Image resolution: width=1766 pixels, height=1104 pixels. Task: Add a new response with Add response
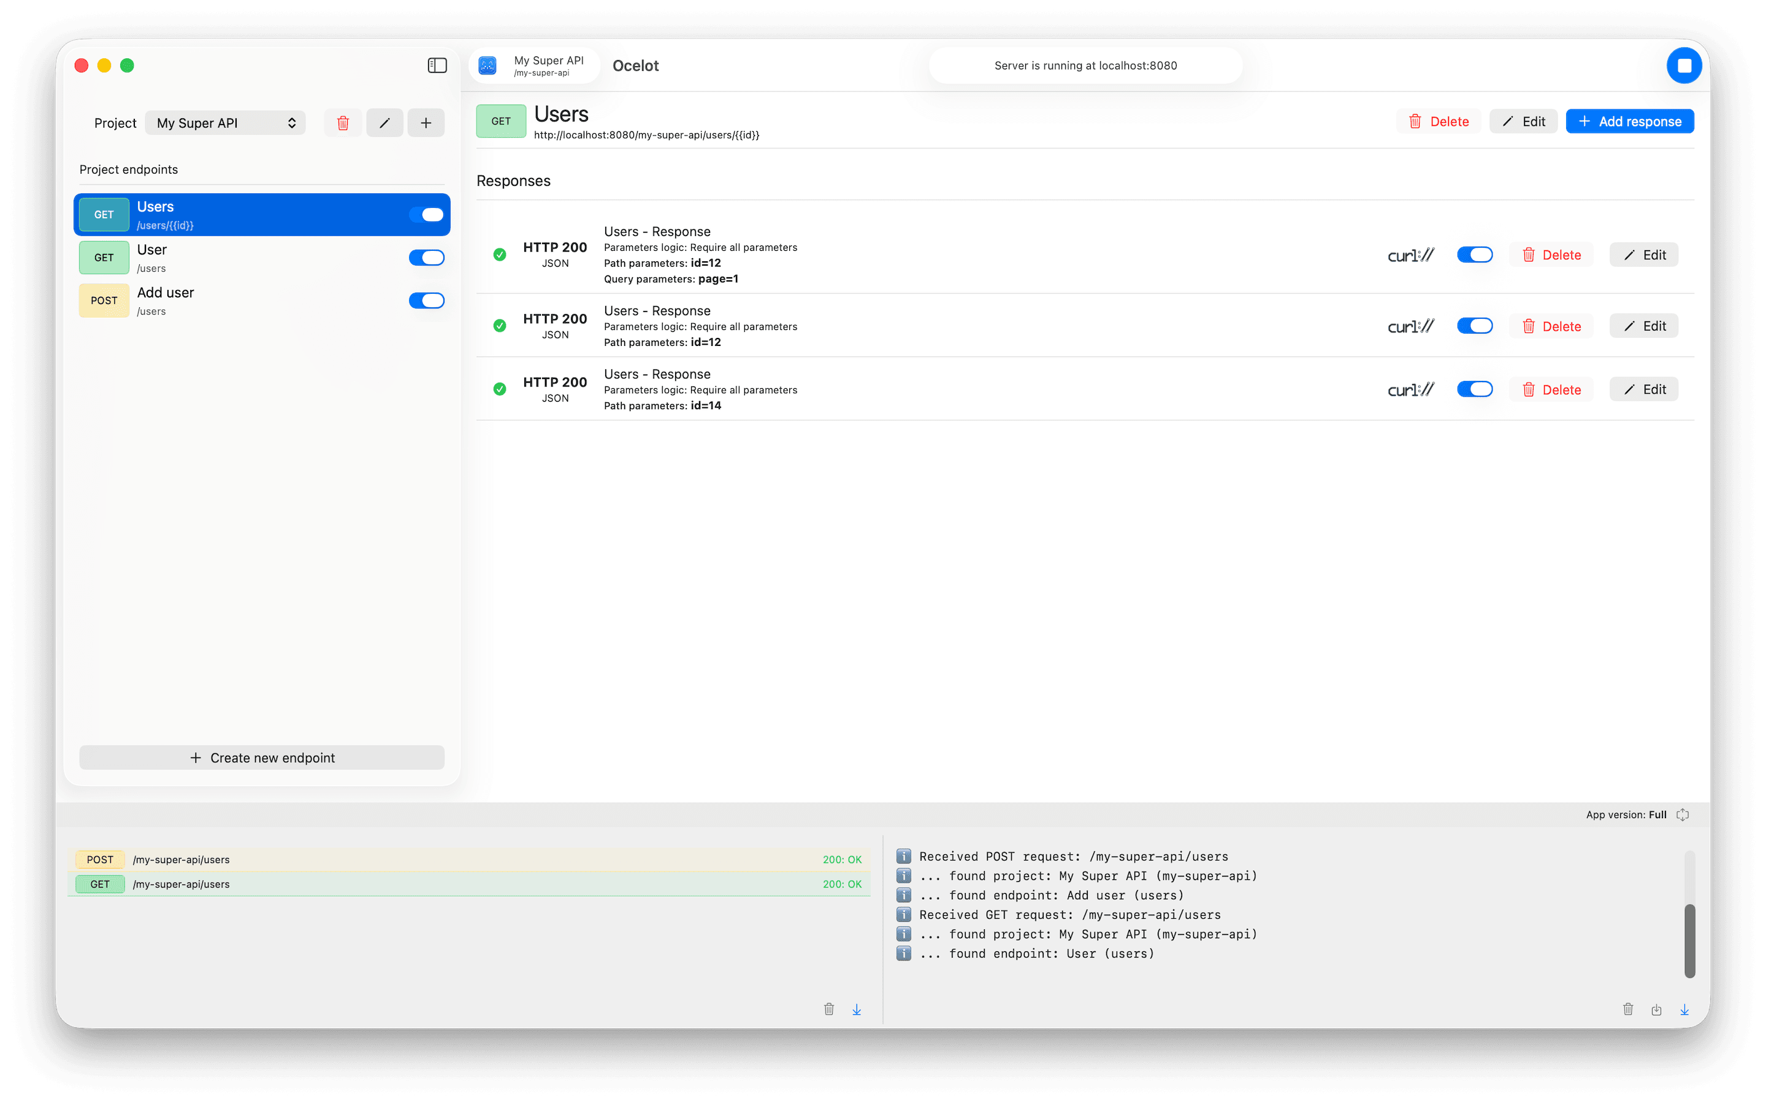click(x=1629, y=120)
